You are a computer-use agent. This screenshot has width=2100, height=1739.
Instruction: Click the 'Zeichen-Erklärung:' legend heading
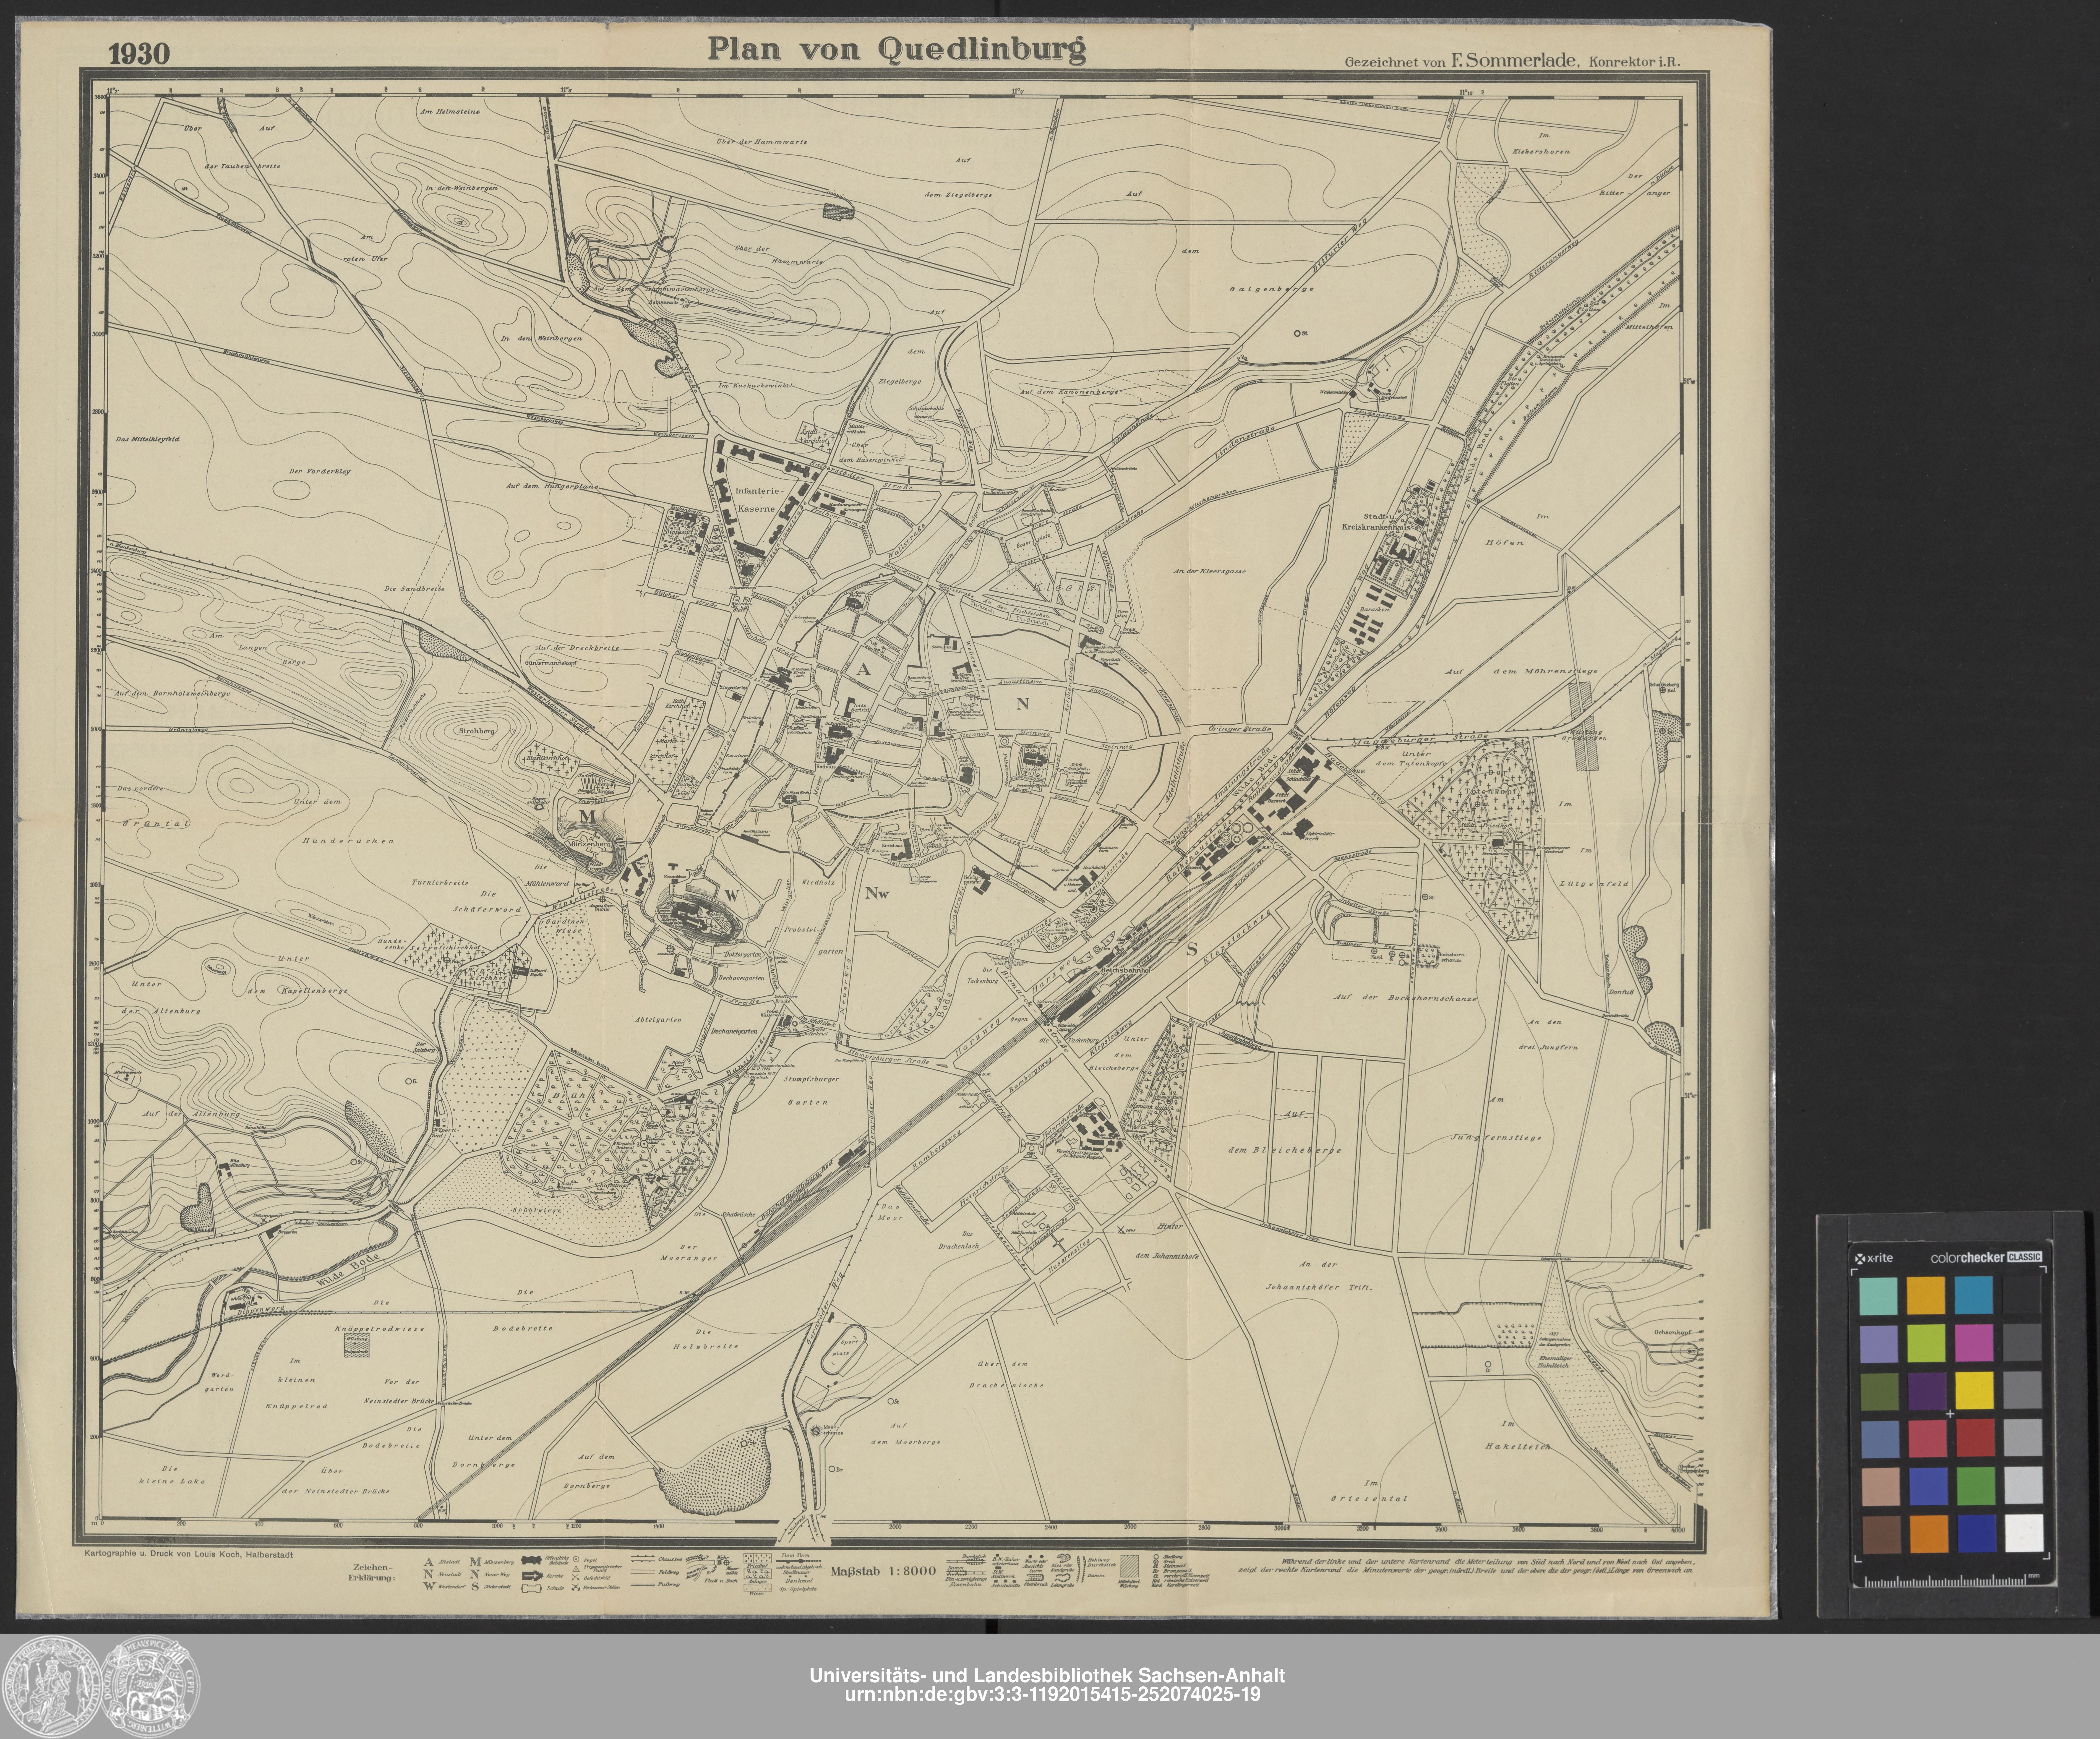[372, 1572]
